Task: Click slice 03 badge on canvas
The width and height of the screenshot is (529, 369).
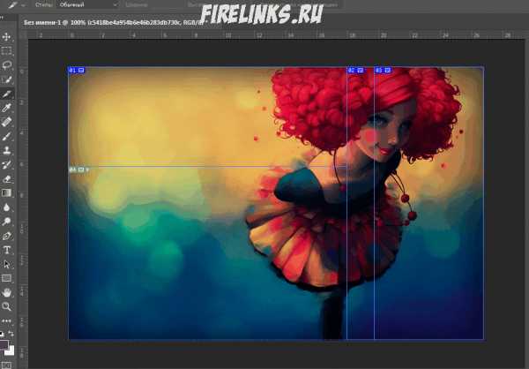Action: (x=384, y=70)
